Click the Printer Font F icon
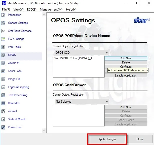 pos(3,127)
